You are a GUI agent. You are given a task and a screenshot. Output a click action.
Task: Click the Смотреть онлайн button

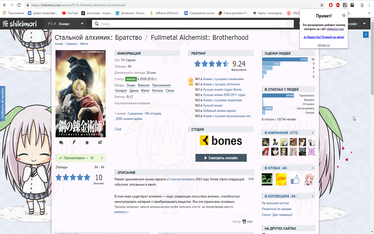pyautogui.click(x=221, y=158)
